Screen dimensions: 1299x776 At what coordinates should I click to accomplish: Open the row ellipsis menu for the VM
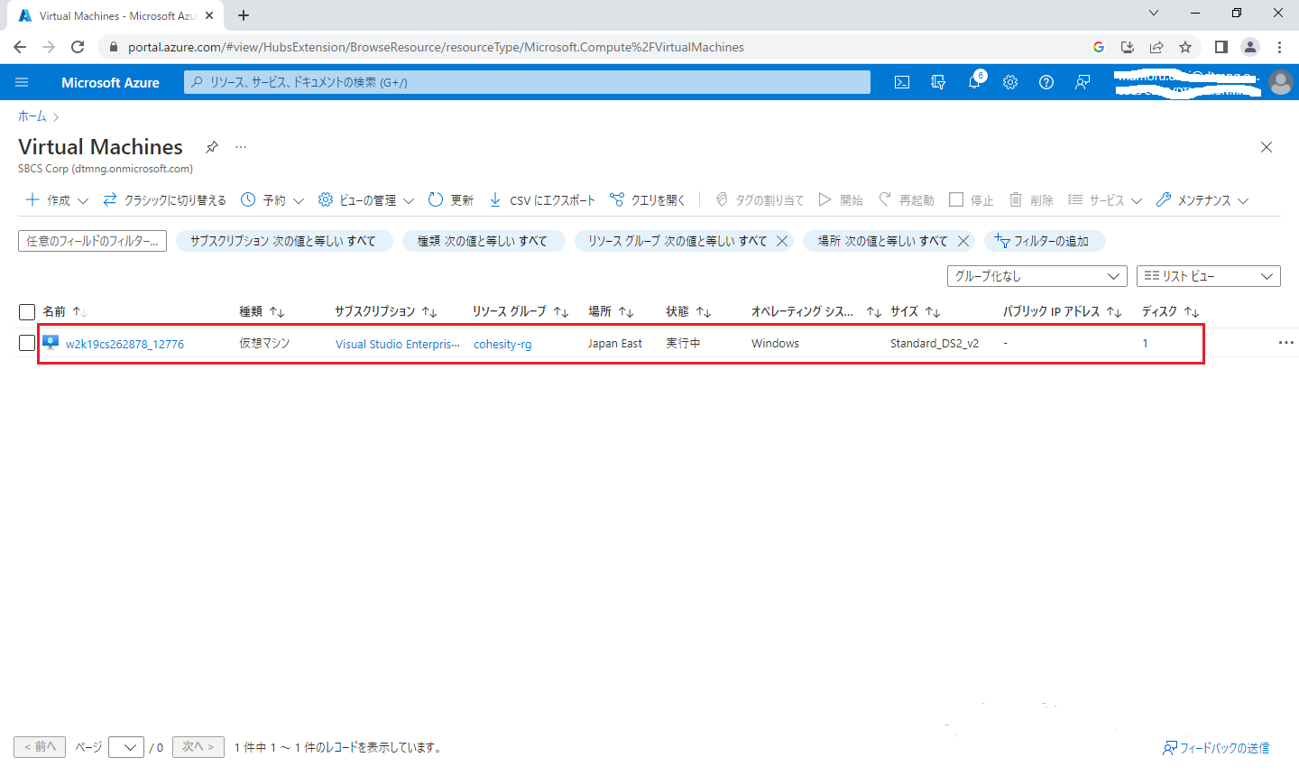coord(1286,343)
